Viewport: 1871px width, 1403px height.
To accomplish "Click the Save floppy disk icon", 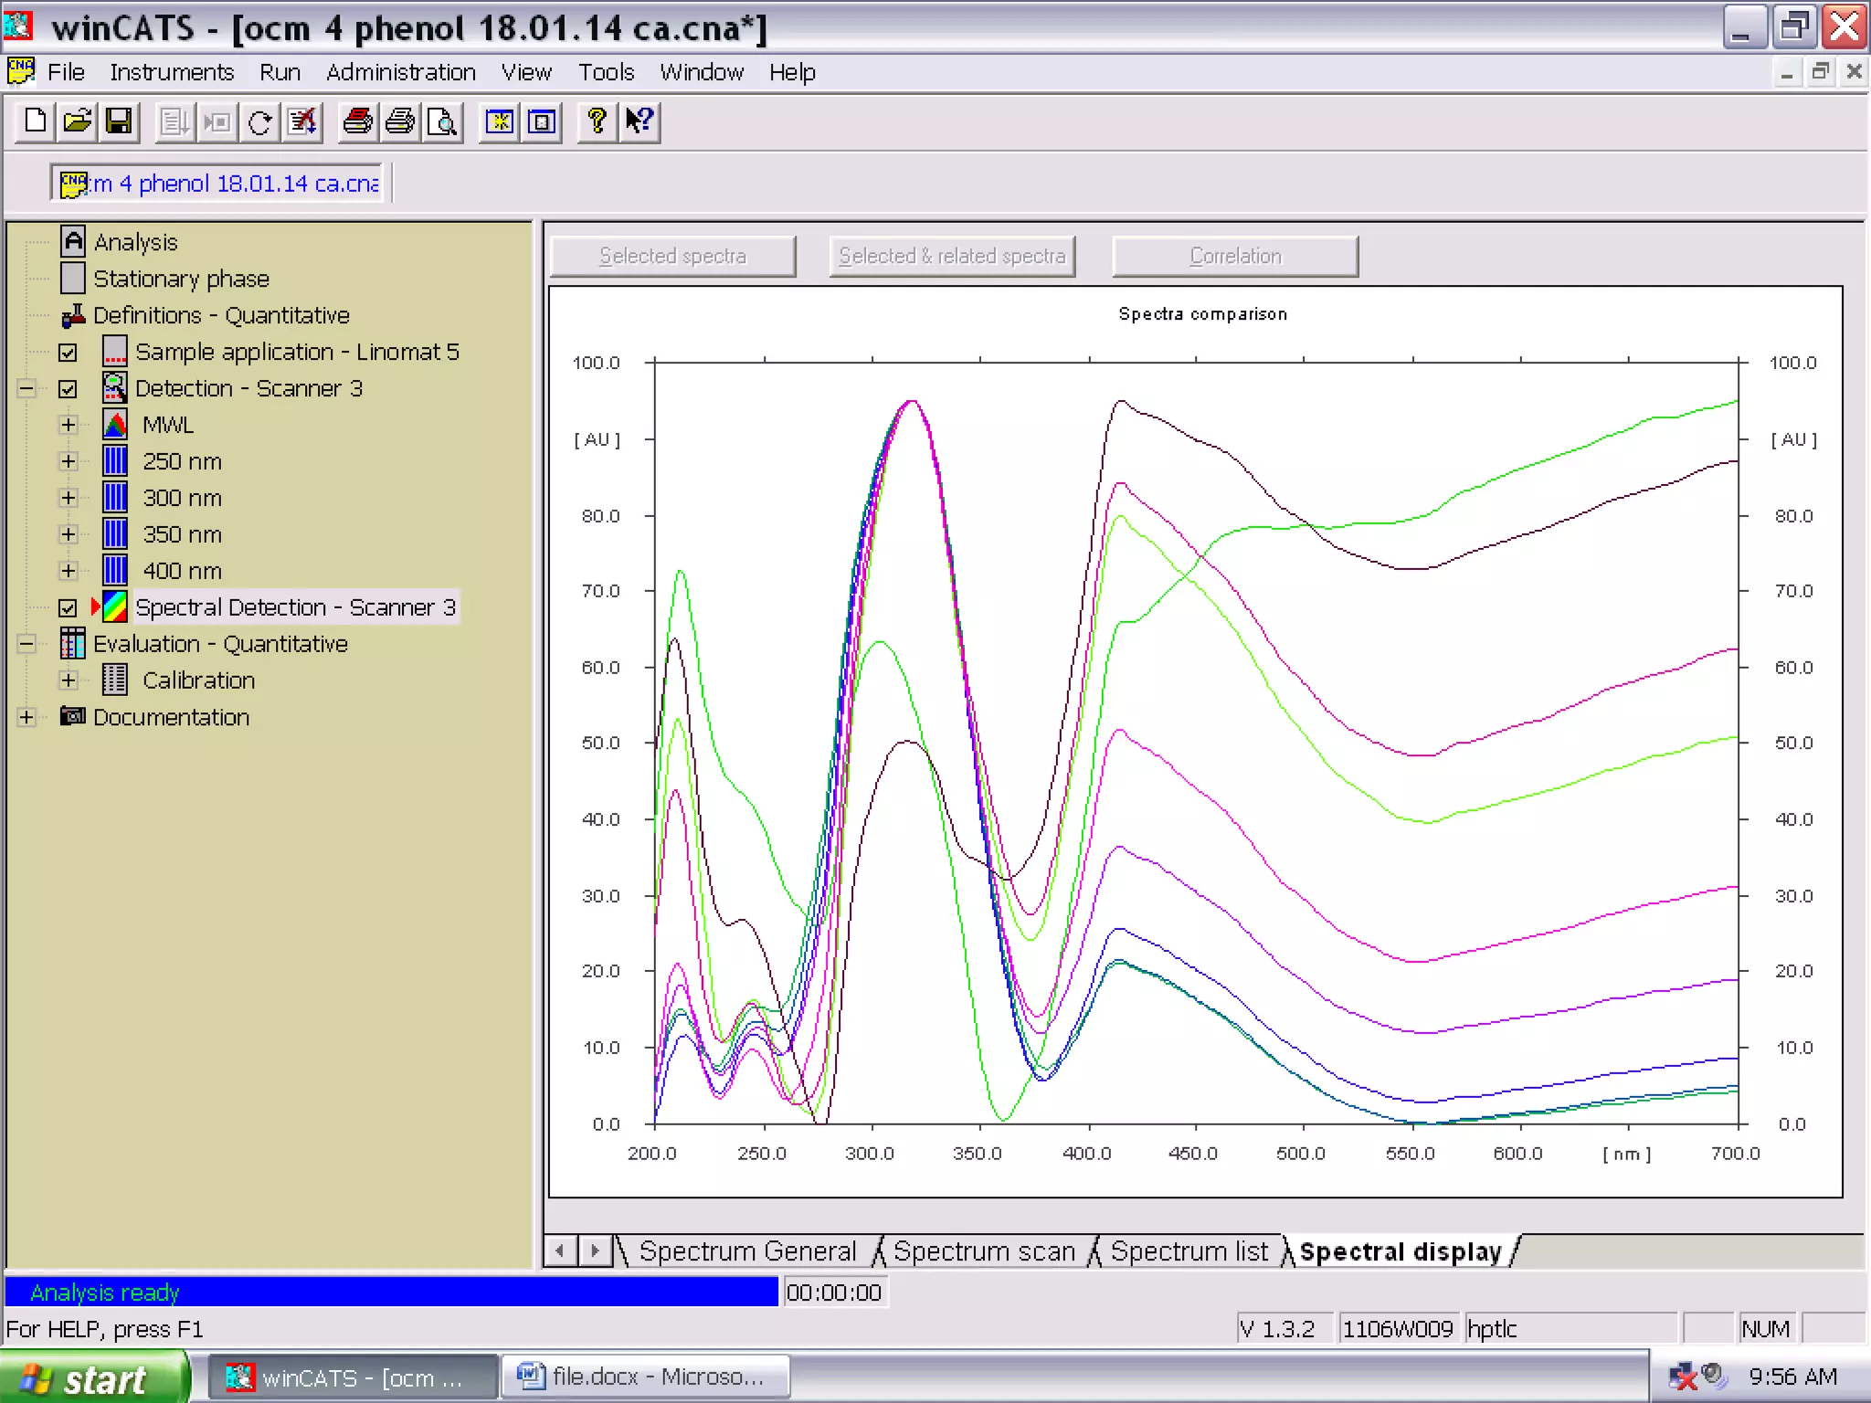I will (x=119, y=121).
